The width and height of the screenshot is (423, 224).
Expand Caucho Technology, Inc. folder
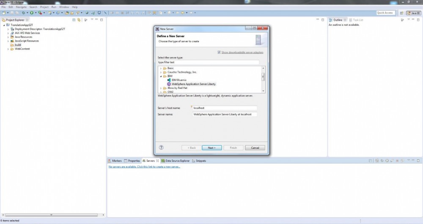(161, 72)
